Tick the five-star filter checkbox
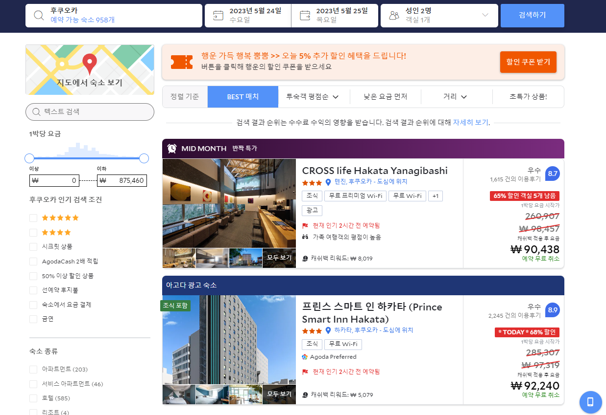Screen dimensions: 606x415 point(33,218)
